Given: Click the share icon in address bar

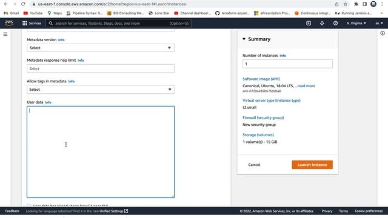Looking at the screenshot, I should (x=337, y=4).
